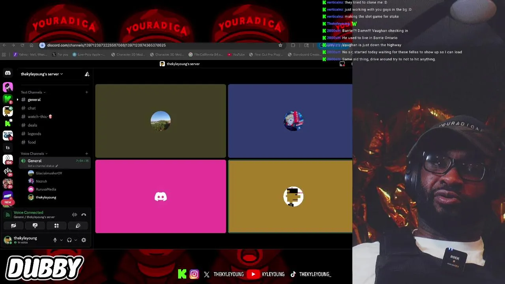
Task: Open the X 'For you' bookmark
Action: click(x=60, y=54)
